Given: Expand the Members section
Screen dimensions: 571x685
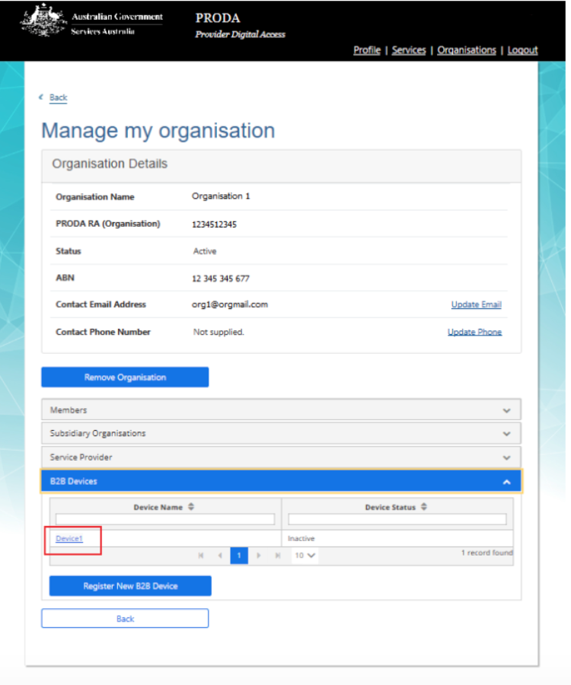Looking at the screenshot, I should (x=281, y=410).
